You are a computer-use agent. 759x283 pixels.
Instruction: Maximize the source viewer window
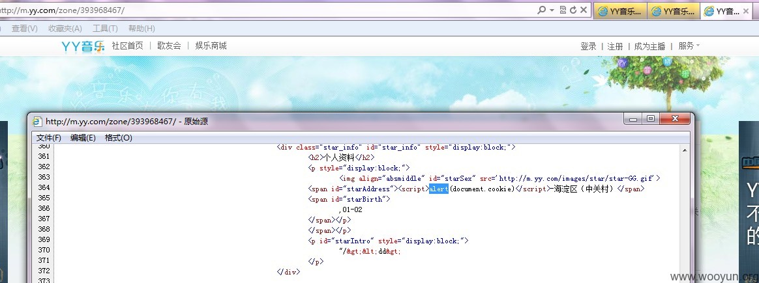(651, 119)
